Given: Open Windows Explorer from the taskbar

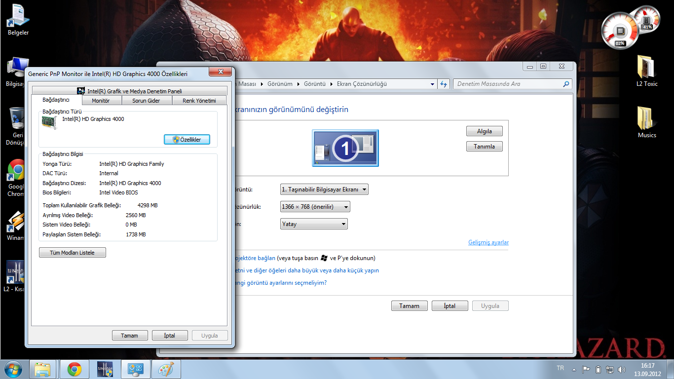Looking at the screenshot, I should tap(43, 369).
